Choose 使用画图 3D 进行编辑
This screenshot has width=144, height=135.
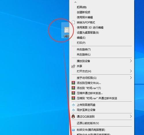(x=90, y=28)
